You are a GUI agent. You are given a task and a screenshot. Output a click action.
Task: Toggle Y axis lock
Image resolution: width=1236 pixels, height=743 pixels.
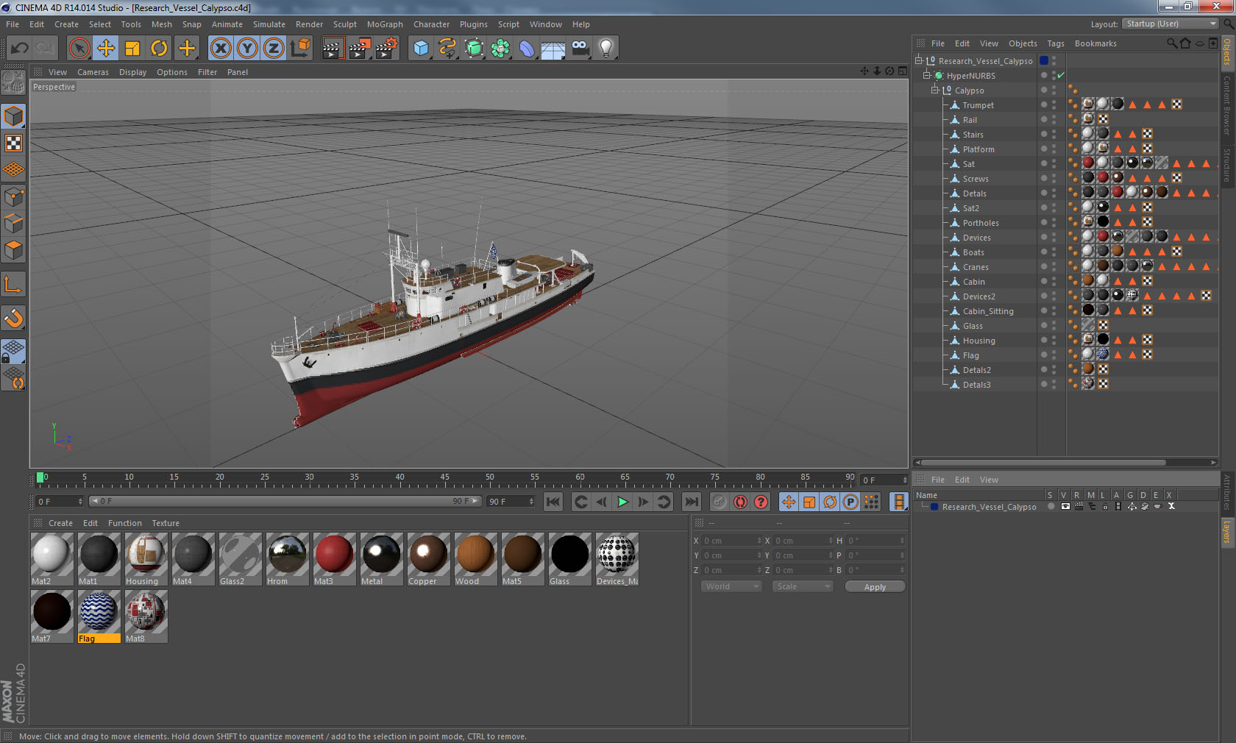(247, 49)
